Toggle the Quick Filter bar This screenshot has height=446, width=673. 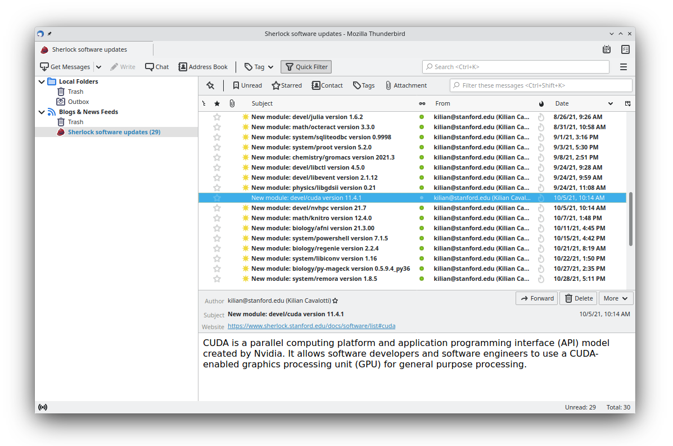click(306, 67)
